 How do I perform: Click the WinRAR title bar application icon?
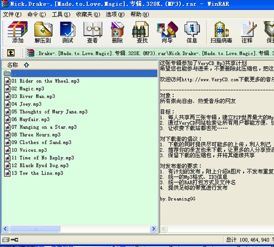point(5,4)
